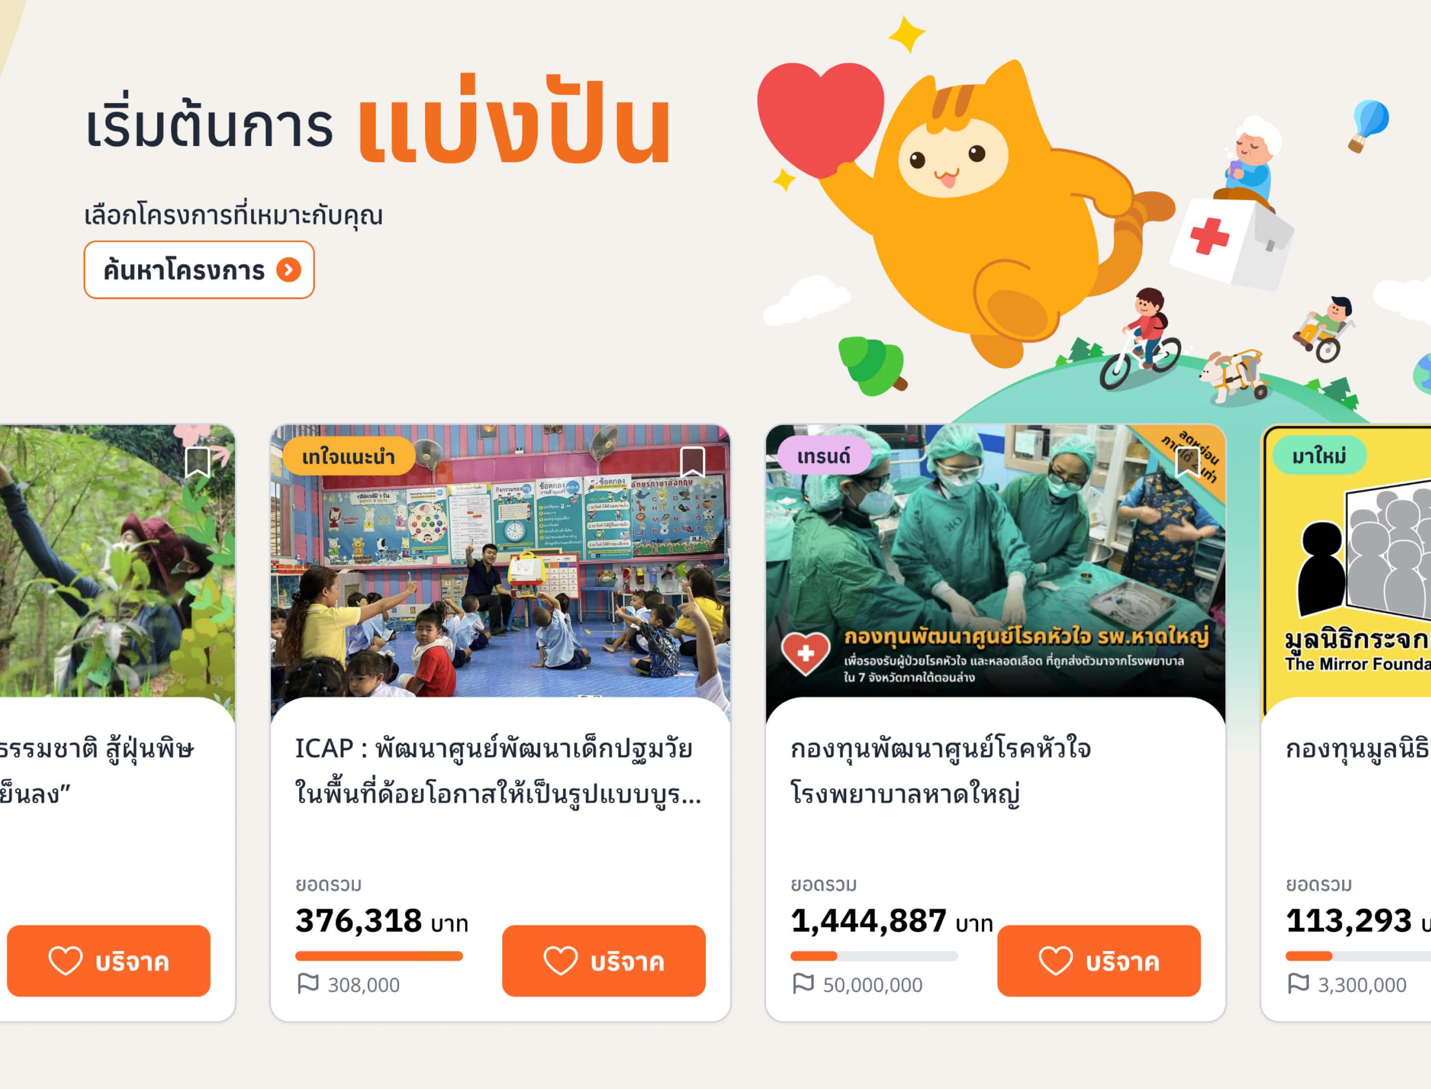Click the goal flag icon beside 3,300,000
The width and height of the screenshot is (1431, 1089).
(1298, 983)
